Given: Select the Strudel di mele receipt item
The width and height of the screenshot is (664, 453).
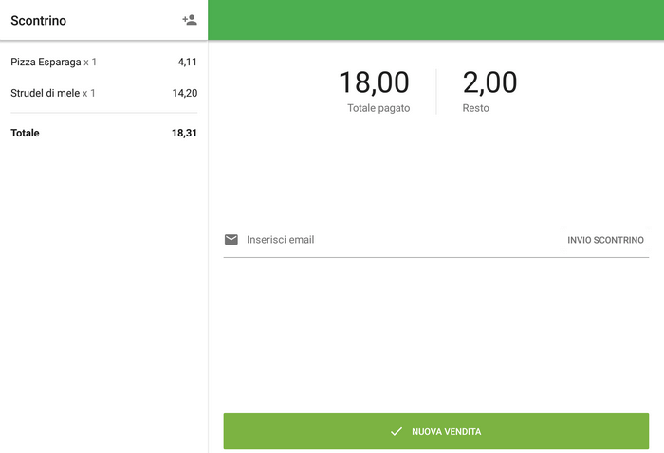Looking at the screenshot, I should (x=45, y=93).
